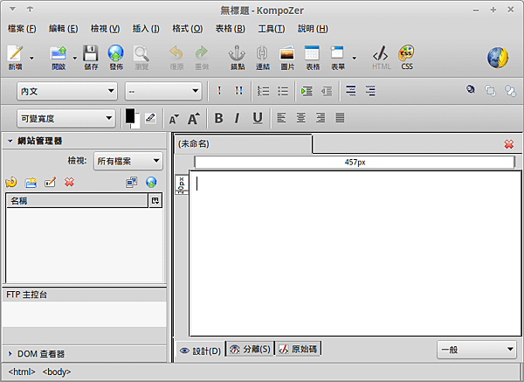
Task: Open the 可變寬度 font dropdown
Action: pos(65,118)
